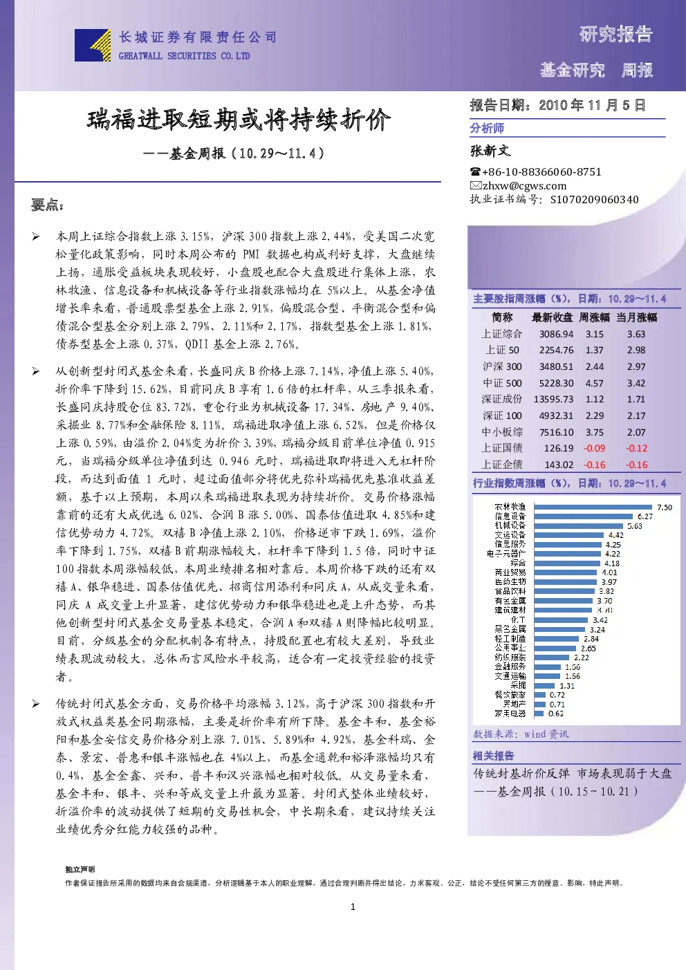Click the '上证 50' row label
The width and height of the screenshot is (686, 970).
502,350
